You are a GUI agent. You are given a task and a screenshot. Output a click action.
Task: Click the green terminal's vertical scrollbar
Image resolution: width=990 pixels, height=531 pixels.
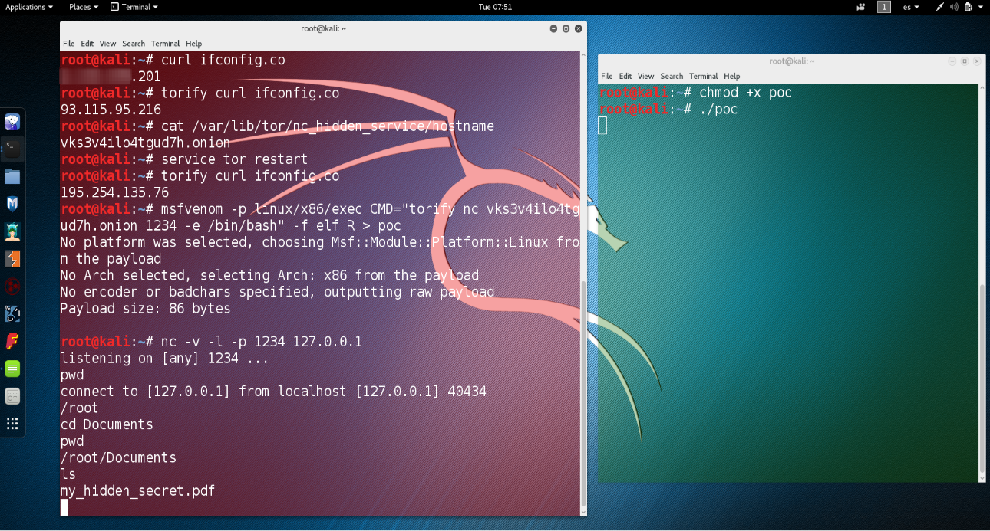[x=983, y=379]
